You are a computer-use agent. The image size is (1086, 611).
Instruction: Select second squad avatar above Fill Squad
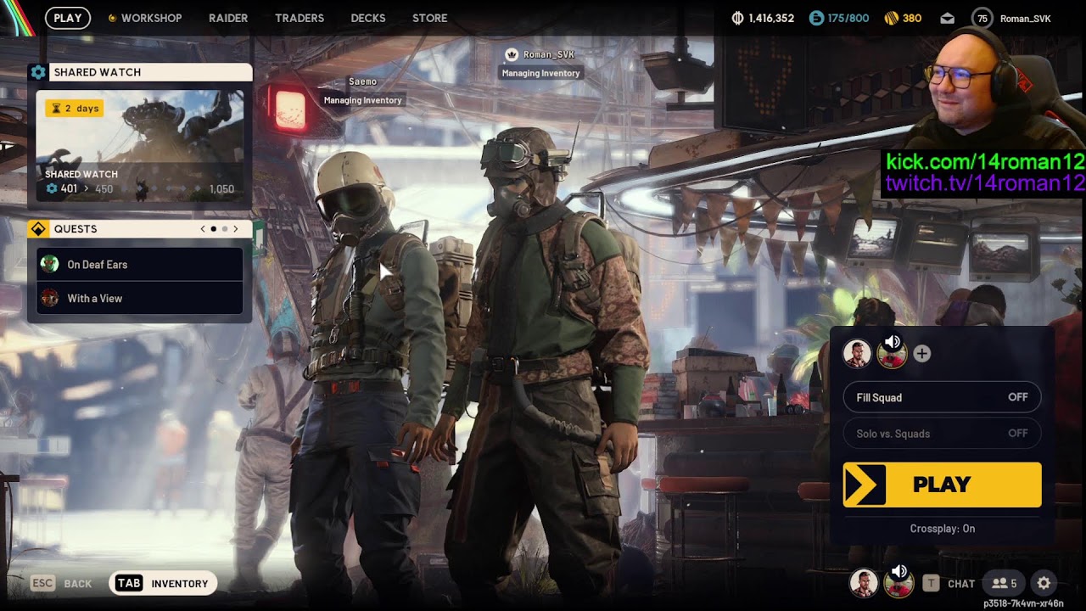click(x=891, y=356)
